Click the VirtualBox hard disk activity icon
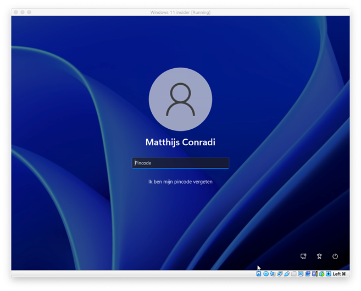This screenshot has height=291, width=361. [259, 274]
